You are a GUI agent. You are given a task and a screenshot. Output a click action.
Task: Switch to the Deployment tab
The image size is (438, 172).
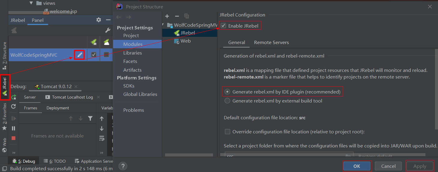click(x=58, y=108)
